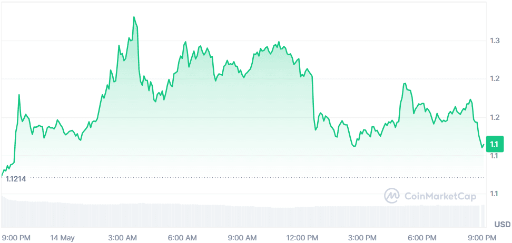Select the USD currency label

click(x=502, y=223)
